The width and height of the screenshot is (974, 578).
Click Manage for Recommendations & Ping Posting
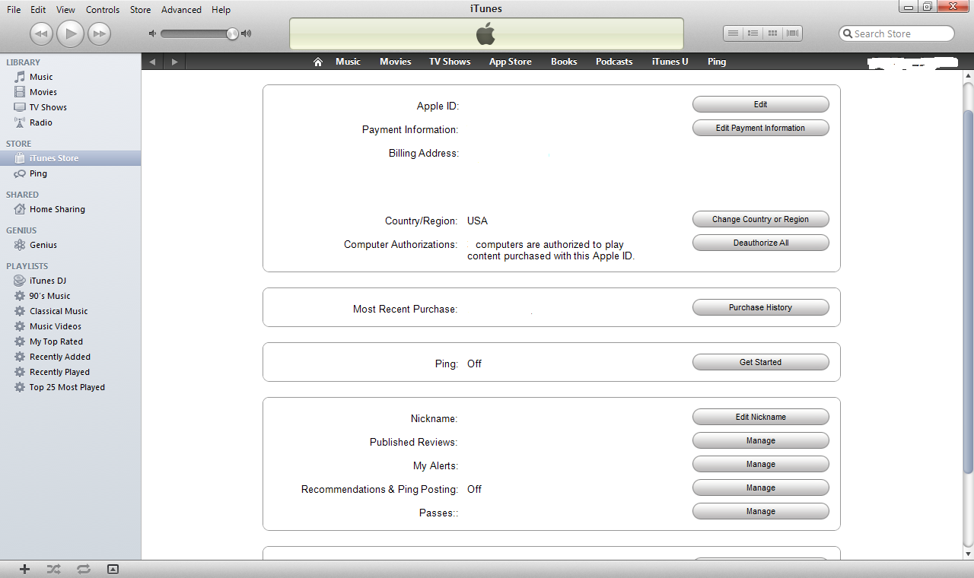(760, 488)
